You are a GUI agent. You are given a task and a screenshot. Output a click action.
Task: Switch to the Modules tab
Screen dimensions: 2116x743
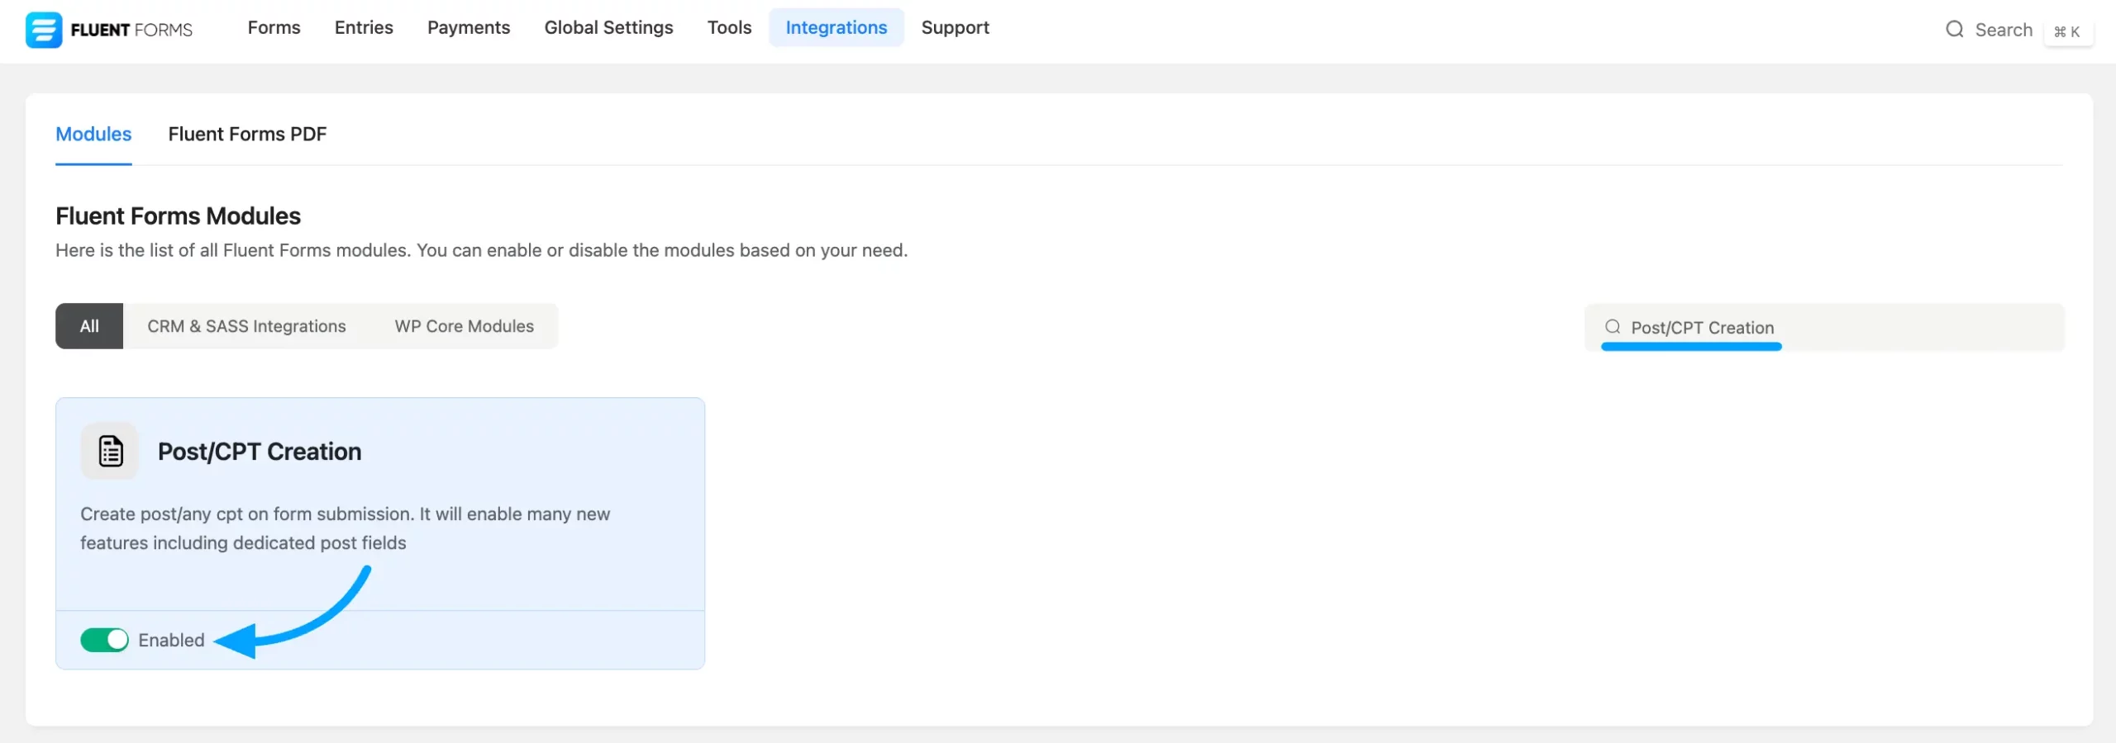click(93, 135)
